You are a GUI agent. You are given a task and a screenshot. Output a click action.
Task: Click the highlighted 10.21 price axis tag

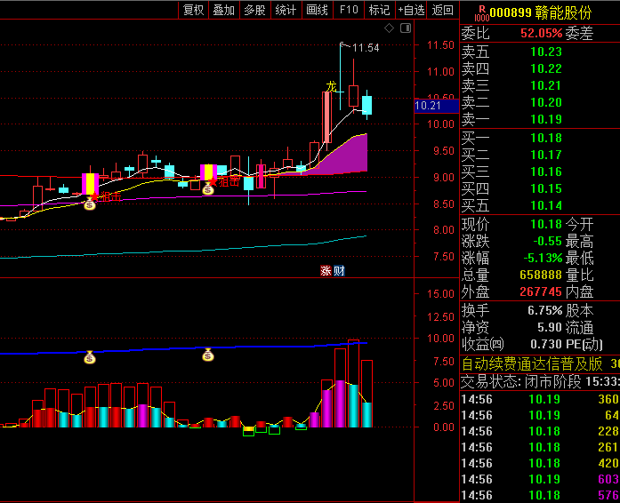click(437, 106)
